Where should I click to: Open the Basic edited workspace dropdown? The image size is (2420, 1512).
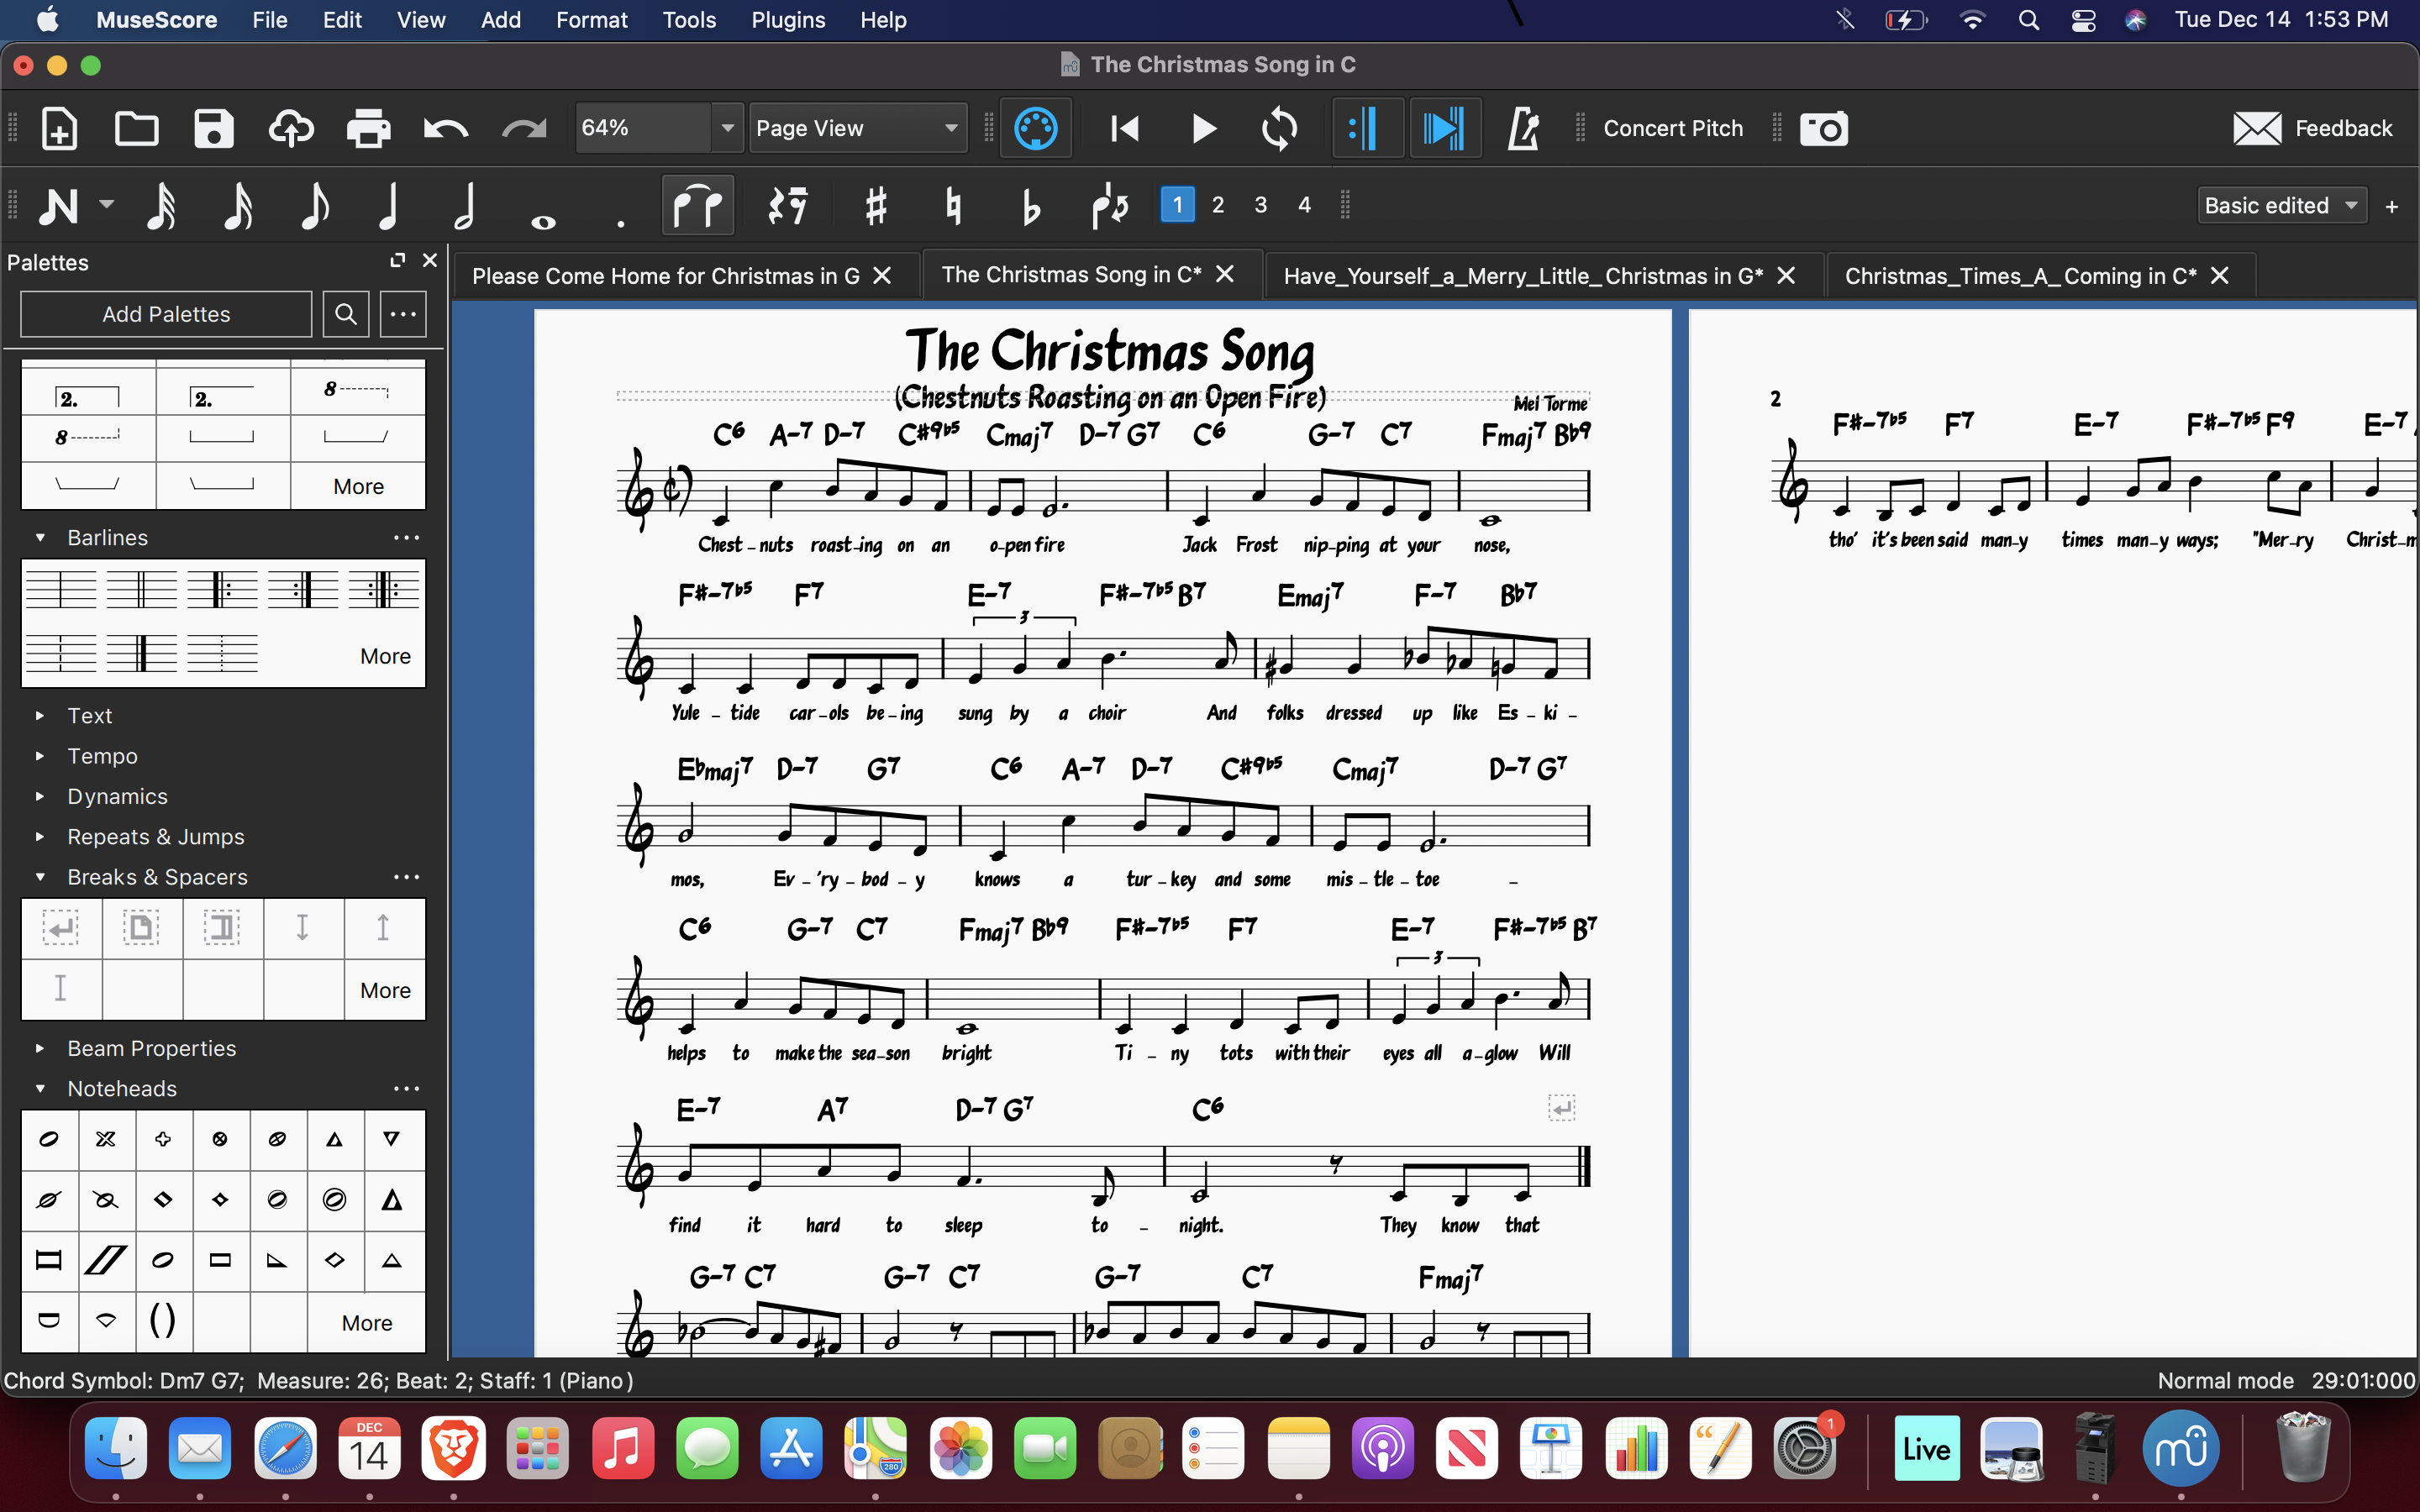tap(2281, 205)
